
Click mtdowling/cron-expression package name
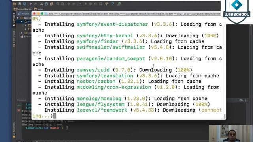click(x=114, y=87)
